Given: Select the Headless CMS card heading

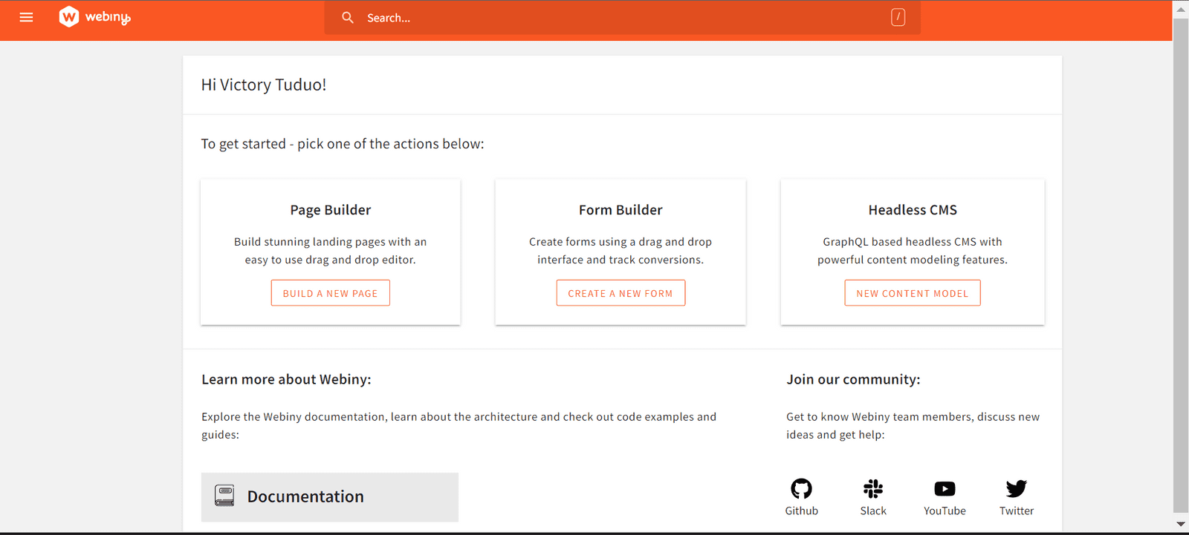Looking at the screenshot, I should click(x=912, y=210).
